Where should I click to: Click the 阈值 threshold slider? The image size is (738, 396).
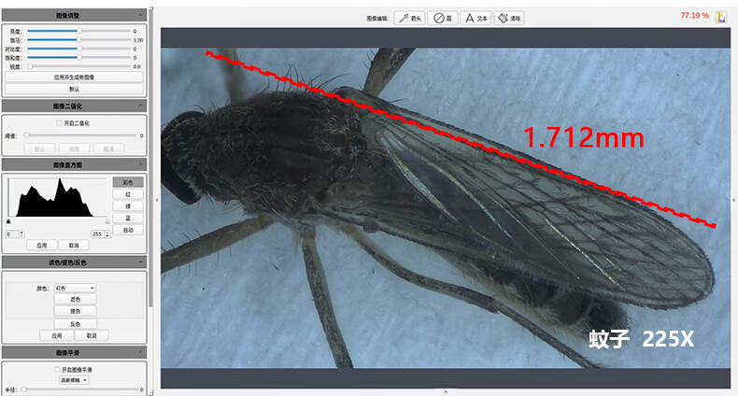tap(80, 135)
